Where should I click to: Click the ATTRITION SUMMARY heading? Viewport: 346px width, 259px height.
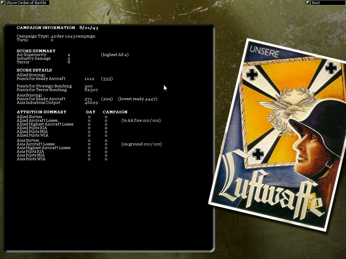tap(42, 112)
